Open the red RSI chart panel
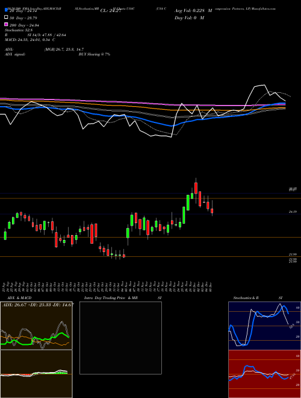Viewport: 301px width, 398px height. pos(264,374)
